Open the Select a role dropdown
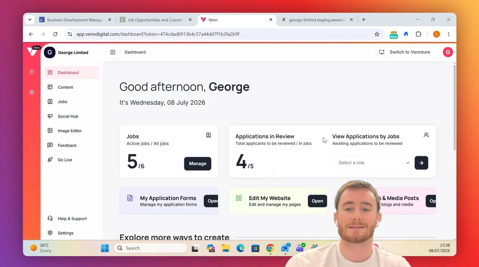 (x=374, y=163)
